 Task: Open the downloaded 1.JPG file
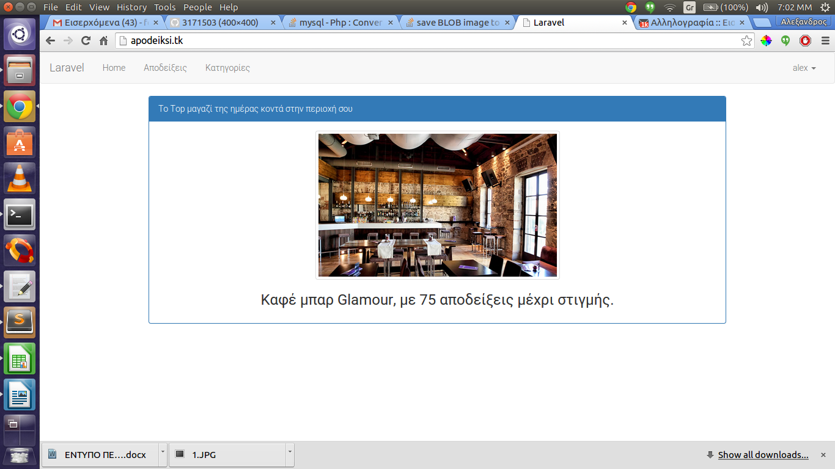[x=227, y=455]
